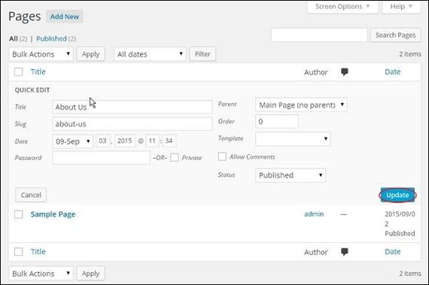
Task: Tick the select-all checkbox in footer row
Action: pos(19,252)
